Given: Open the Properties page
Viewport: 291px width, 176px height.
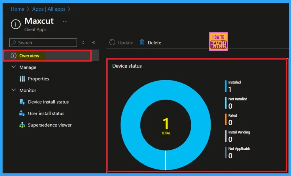Looking at the screenshot, I should coord(39,79).
